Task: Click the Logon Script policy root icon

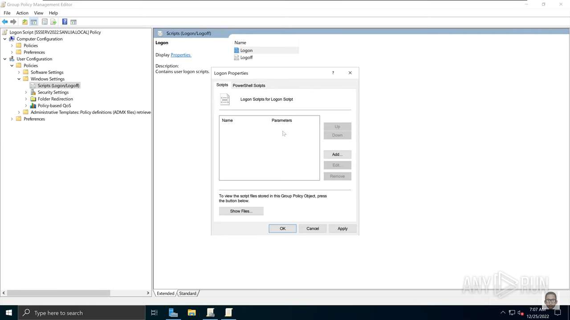Action: pos(5,32)
